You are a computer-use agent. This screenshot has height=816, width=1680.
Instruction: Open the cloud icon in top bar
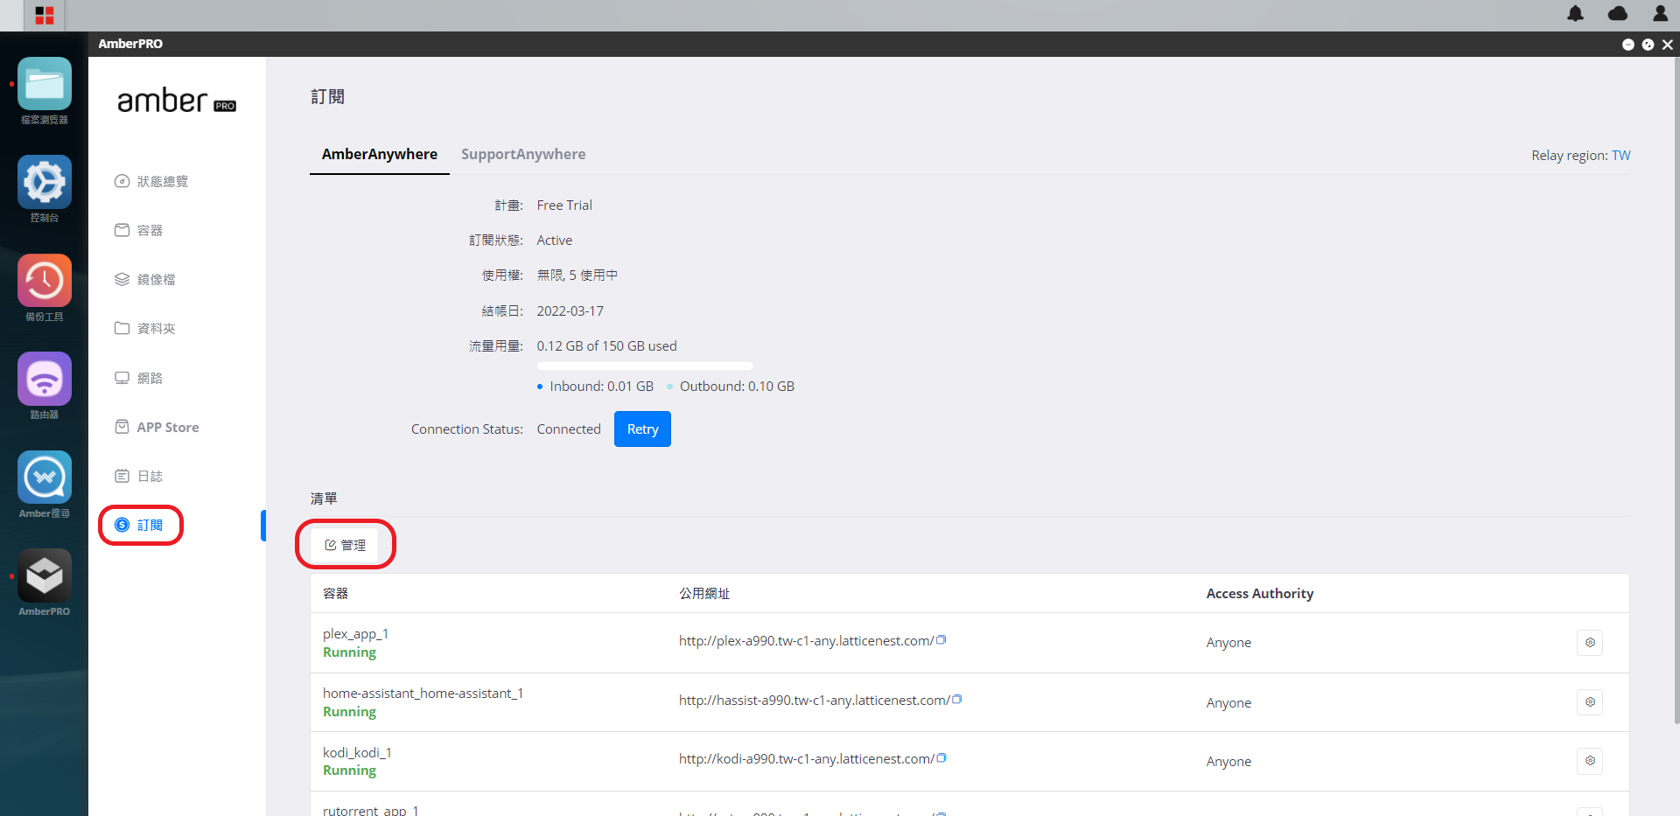coord(1618,14)
